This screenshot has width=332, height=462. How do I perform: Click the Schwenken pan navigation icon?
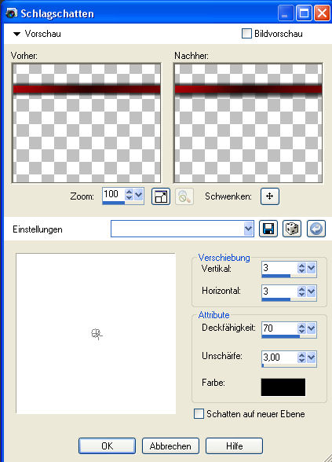tap(270, 196)
